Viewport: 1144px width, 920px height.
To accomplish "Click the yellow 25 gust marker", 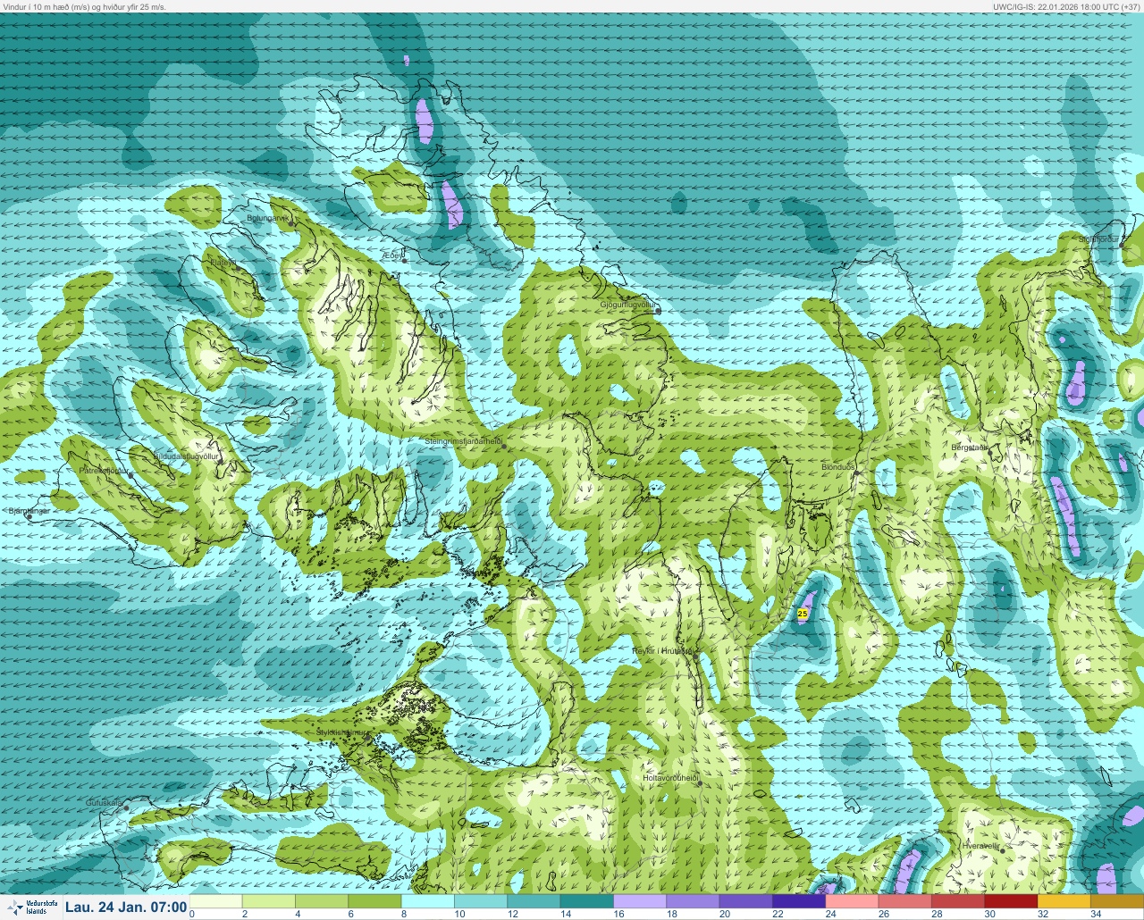I will click(x=802, y=614).
